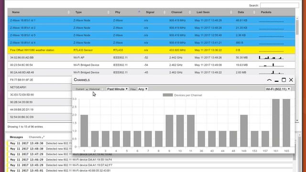Click the chart bar for channel 1
This screenshot has width=306, height=172.
(x=84, y=130)
